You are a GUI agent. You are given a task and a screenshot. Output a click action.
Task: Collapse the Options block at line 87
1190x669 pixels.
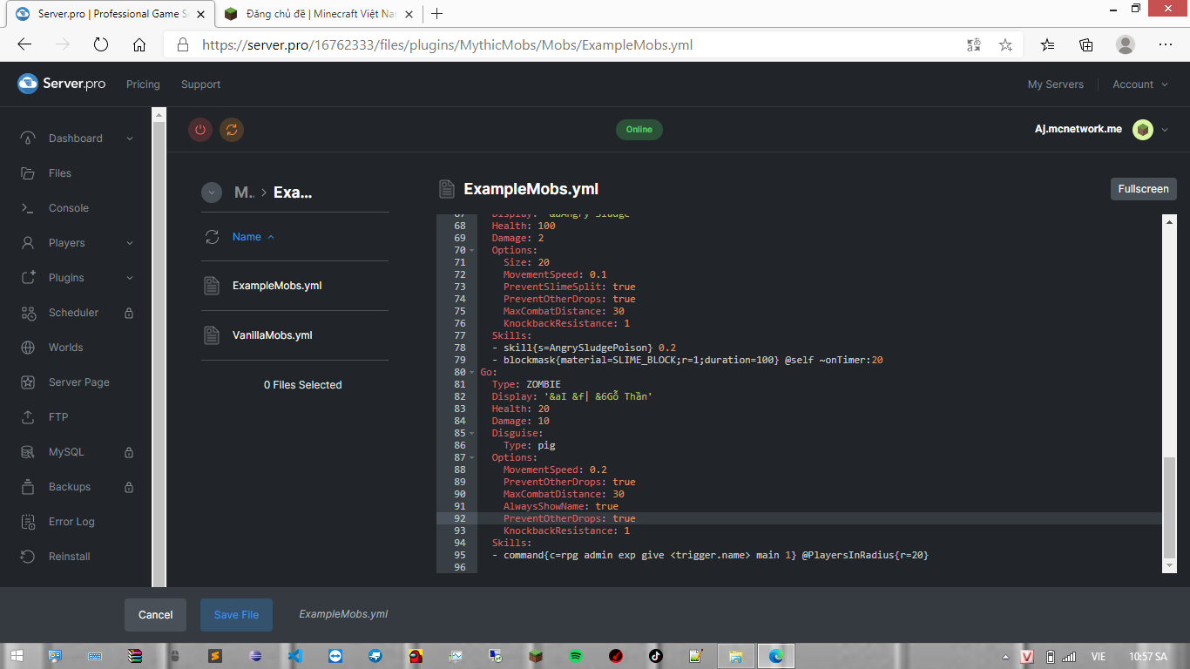(472, 457)
